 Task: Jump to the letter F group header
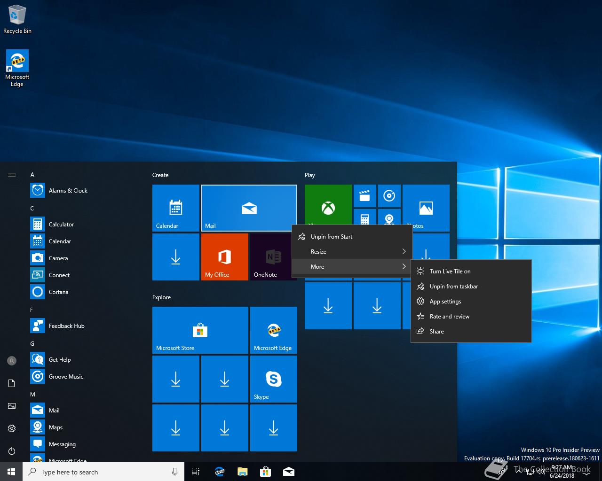coord(32,310)
